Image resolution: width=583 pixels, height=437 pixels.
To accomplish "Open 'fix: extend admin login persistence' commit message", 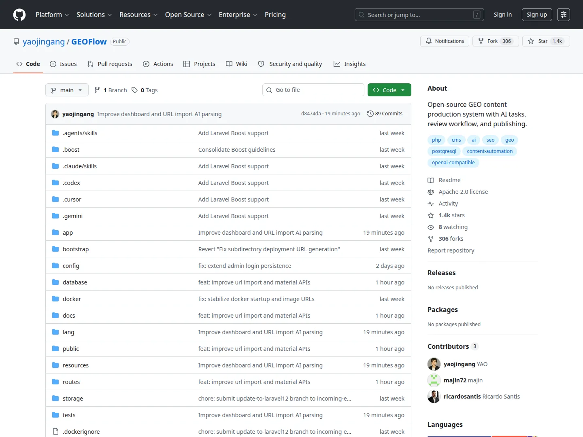I will point(245,266).
